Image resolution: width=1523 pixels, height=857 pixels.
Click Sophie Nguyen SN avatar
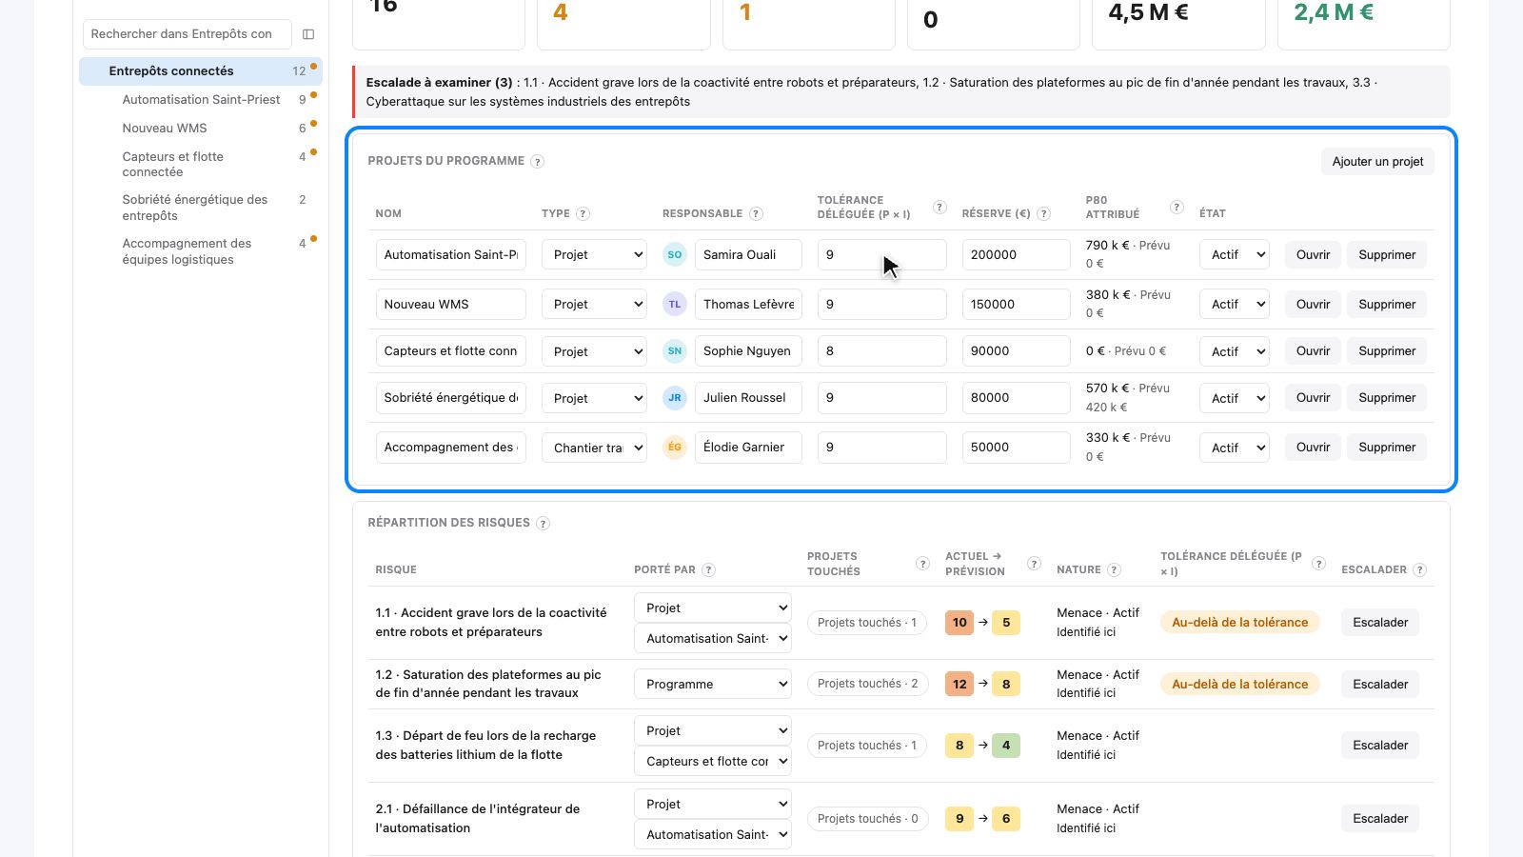(x=675, y=351)
